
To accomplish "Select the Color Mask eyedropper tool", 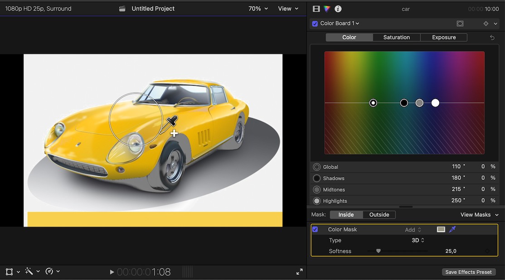I will click(x=452, y=229).
